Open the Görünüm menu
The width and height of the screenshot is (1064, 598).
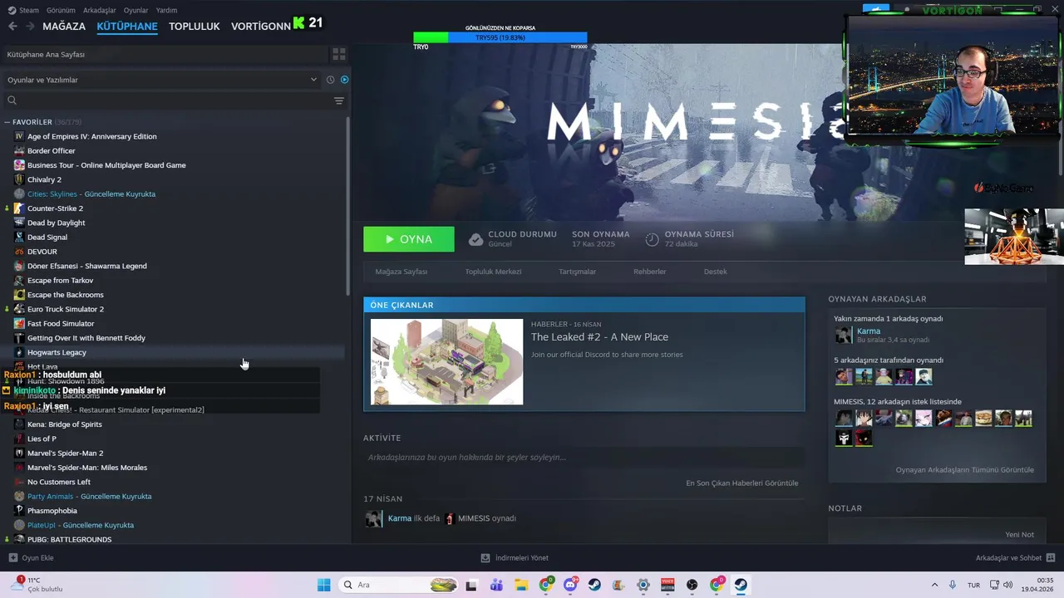pyautogui.click(x=61, y=10)
